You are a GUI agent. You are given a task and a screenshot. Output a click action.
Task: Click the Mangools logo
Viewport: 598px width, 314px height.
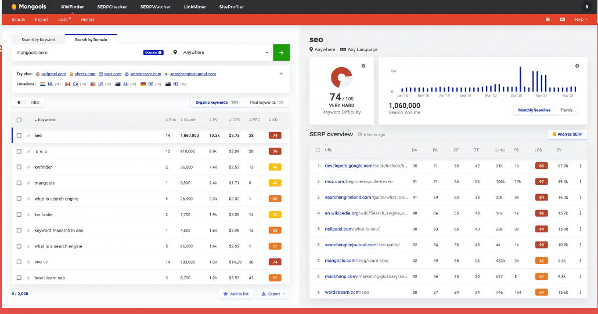tap(28, 6)
